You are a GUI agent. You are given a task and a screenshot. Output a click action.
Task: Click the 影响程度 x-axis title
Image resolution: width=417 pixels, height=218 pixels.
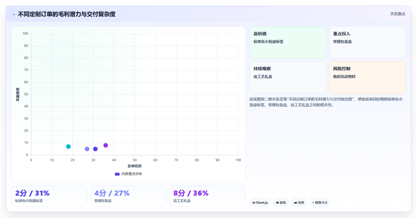[135, 166]
